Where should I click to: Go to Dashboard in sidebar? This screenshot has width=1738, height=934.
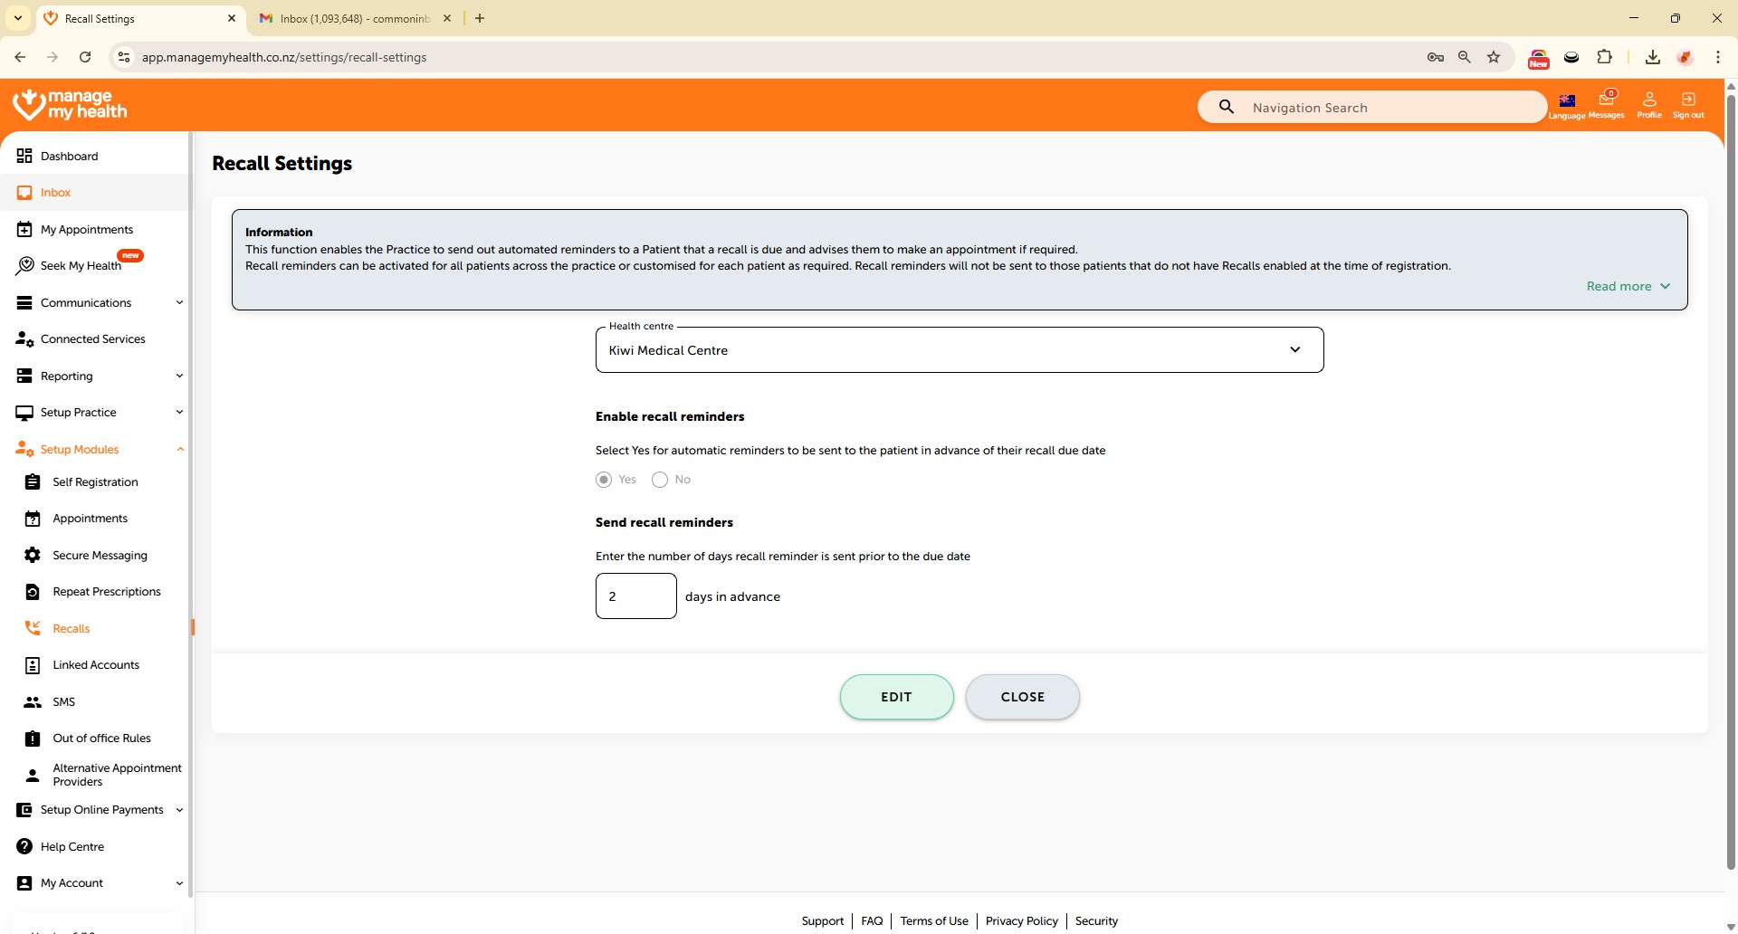point(69,156)
